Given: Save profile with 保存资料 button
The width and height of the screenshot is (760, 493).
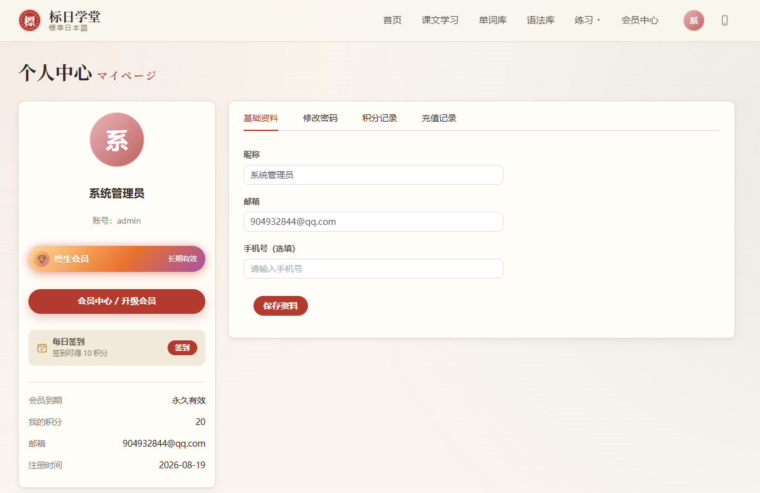Looking at the screenshot, I should [281, 306].
